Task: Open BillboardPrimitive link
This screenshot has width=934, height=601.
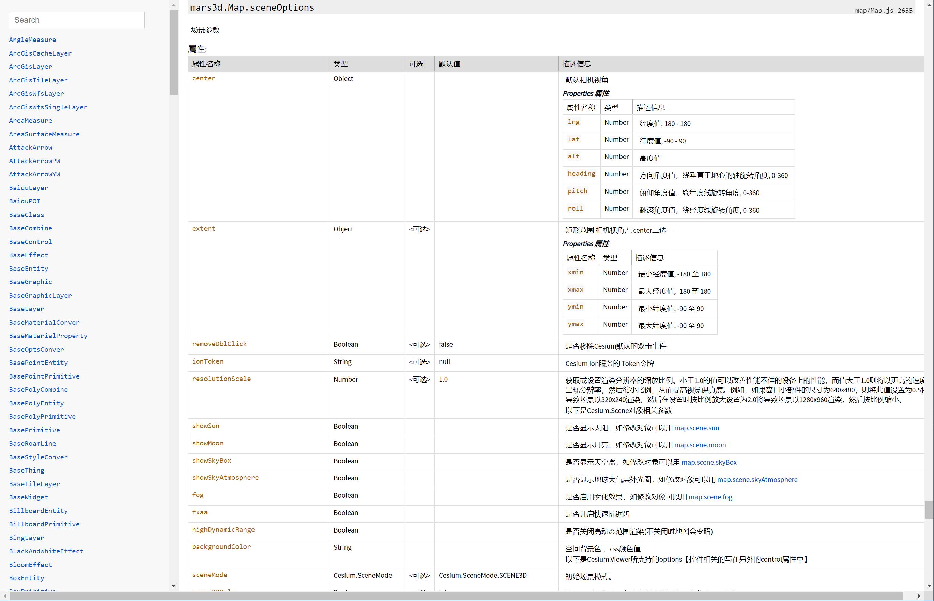Action: [44, 524]
